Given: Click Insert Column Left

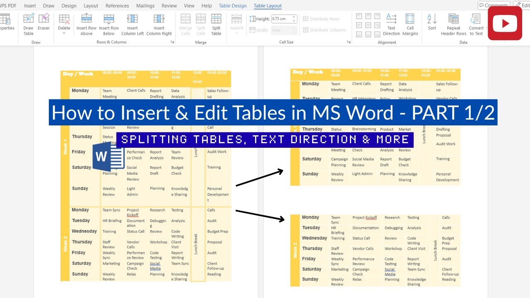Looking at the screenshot, I should pyautogui.click(x=132, y=24).
